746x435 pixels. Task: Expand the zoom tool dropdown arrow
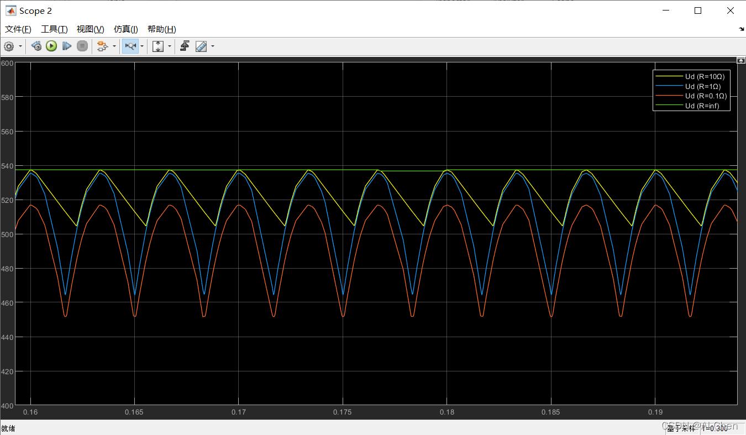(142, 46)
